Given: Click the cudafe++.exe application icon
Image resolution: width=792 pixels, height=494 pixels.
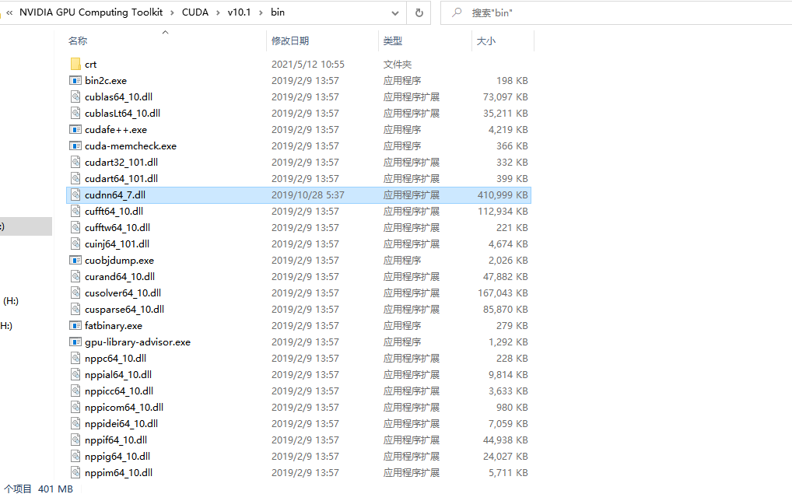Looking at the screenshot, I should coord(75,129).
